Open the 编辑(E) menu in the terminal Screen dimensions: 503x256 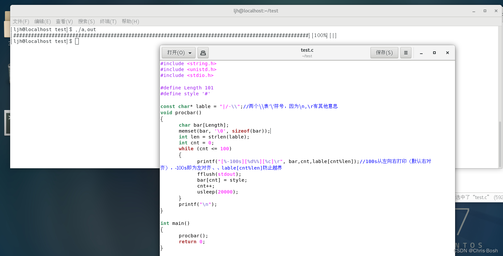click(x=42, y=21)
